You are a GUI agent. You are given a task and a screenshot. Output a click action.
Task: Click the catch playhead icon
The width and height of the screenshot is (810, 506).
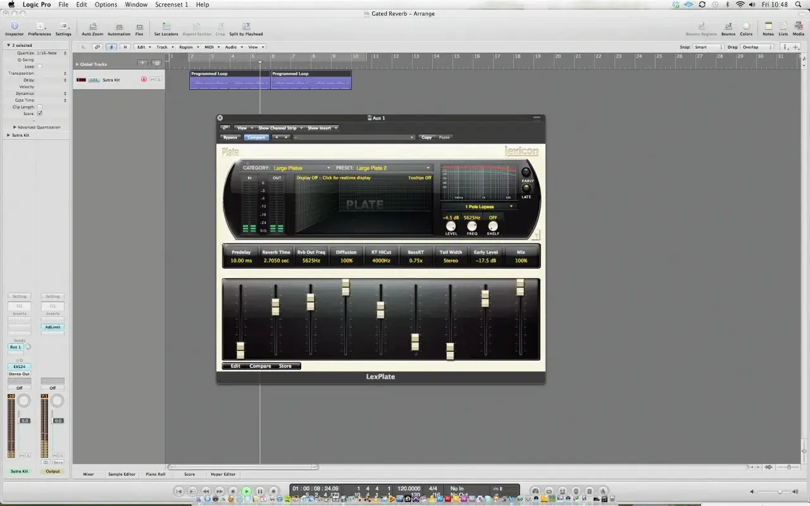pos(111,47)
